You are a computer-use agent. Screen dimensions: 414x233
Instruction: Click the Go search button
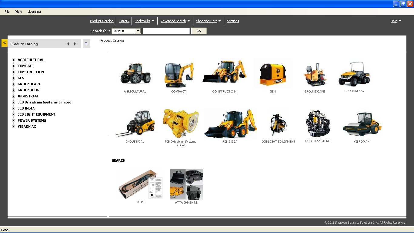click(199, 31)
